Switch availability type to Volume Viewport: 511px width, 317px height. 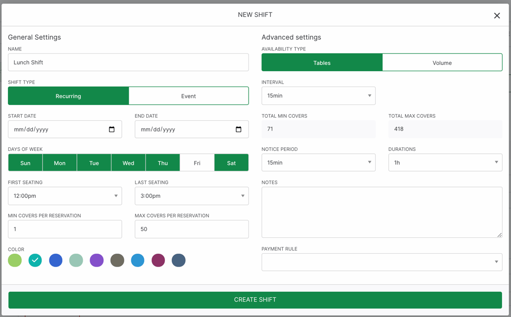(442, 63)
